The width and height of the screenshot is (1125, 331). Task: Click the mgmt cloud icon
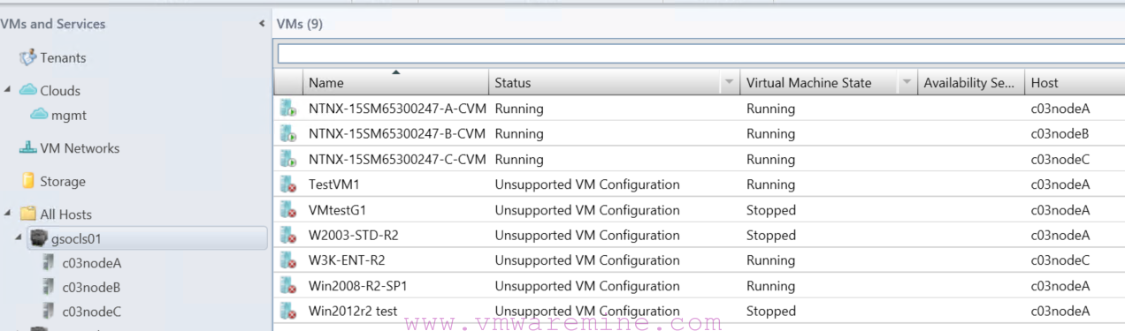pyautogui.click(x=39, y=115)
